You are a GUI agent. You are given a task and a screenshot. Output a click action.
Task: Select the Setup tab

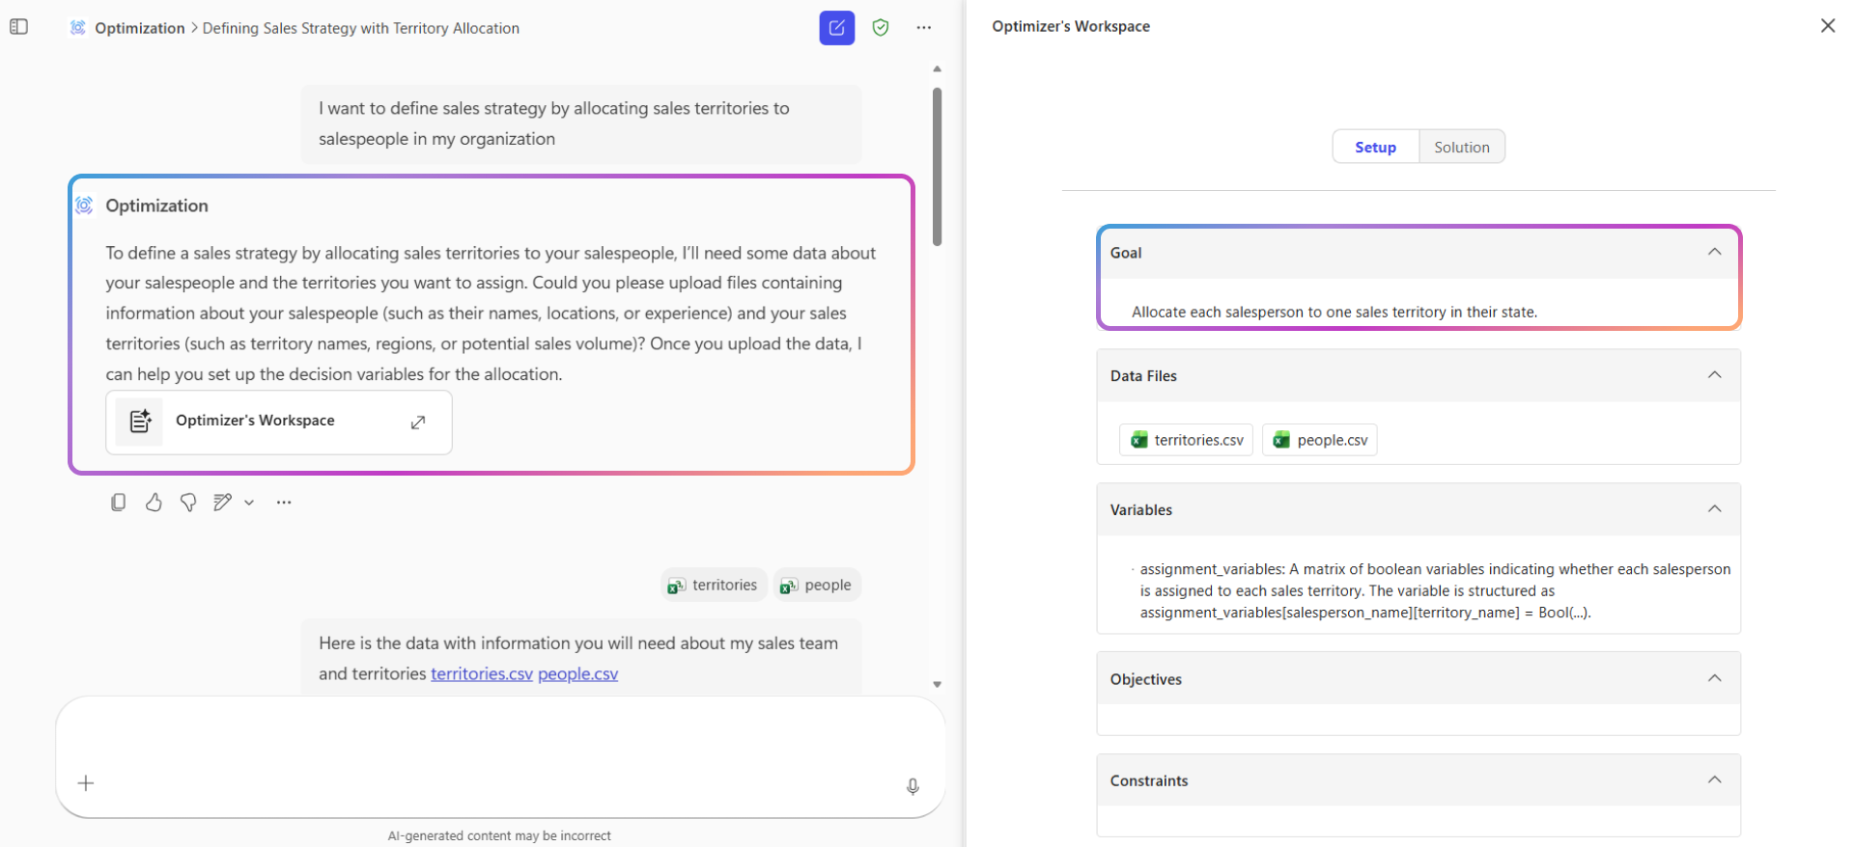[1375, 147]
